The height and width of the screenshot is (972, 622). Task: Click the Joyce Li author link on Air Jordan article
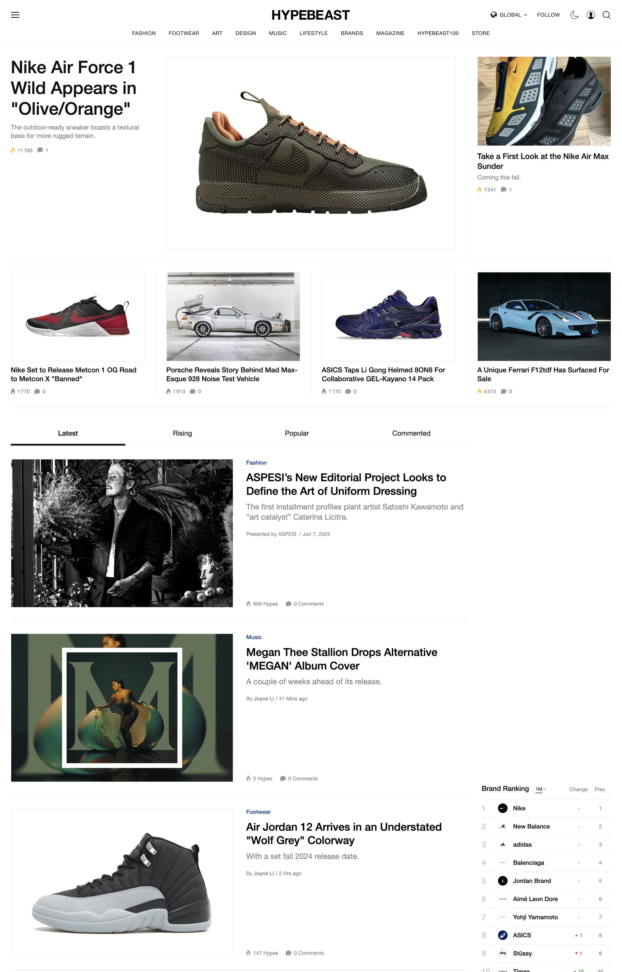[263, 873]
